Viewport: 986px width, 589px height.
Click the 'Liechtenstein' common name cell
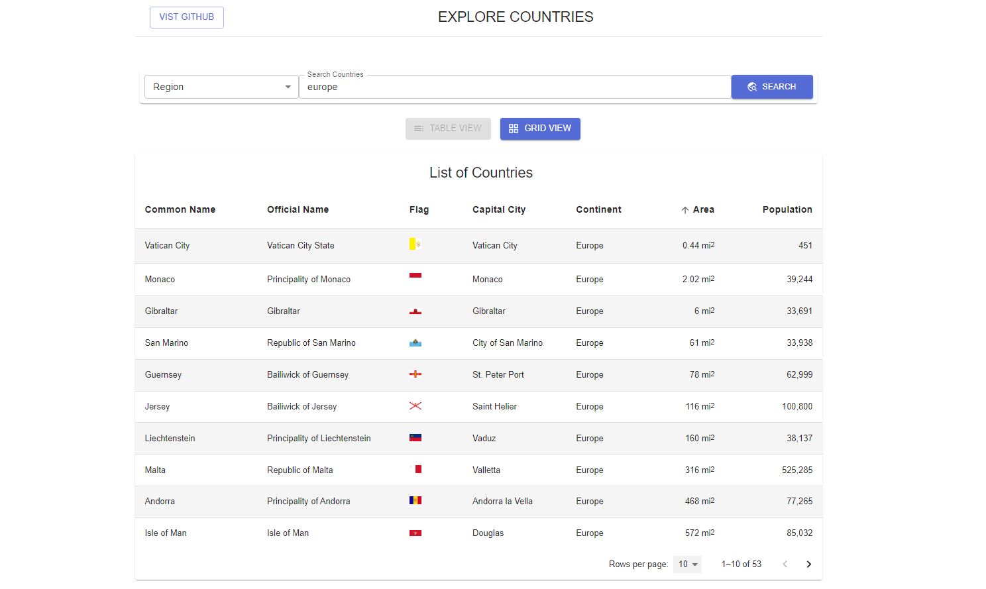click(x=170, y=438)
